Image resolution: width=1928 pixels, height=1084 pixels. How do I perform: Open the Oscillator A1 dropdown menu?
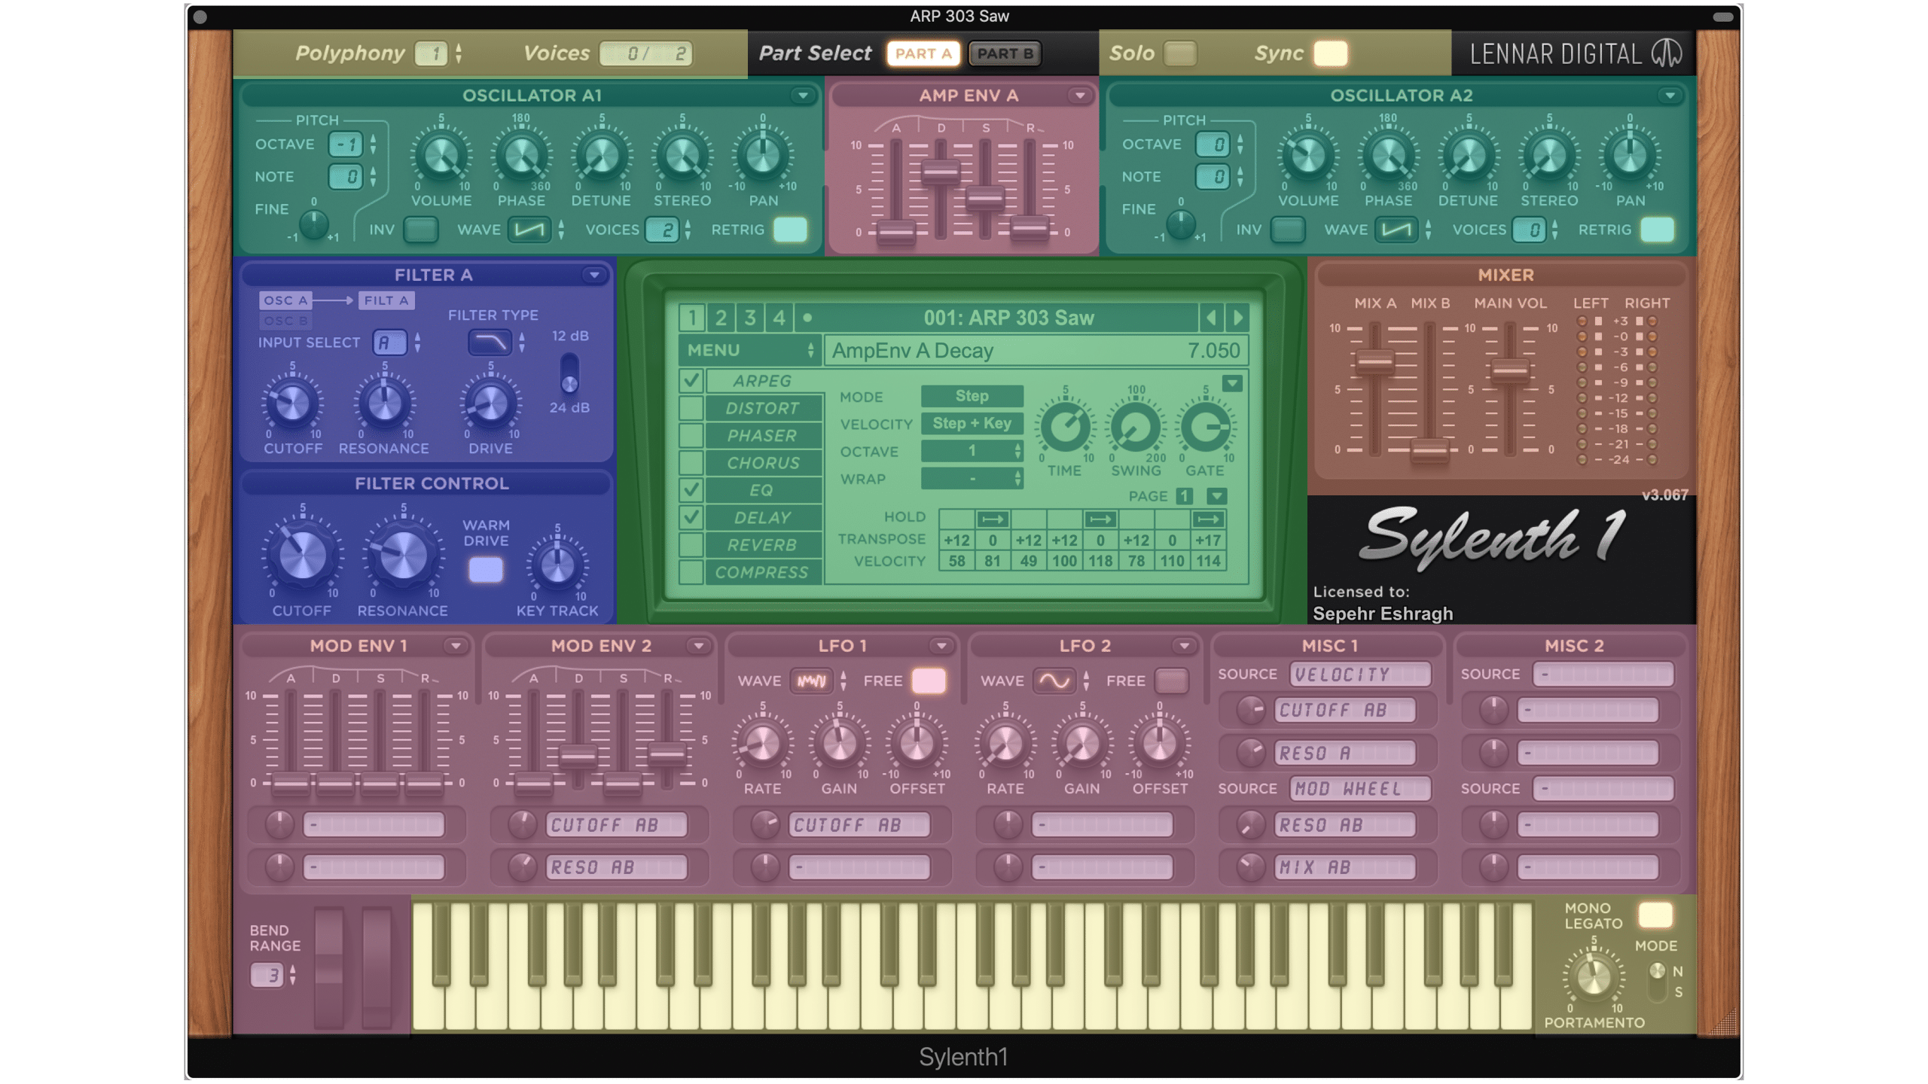[803, 96]
